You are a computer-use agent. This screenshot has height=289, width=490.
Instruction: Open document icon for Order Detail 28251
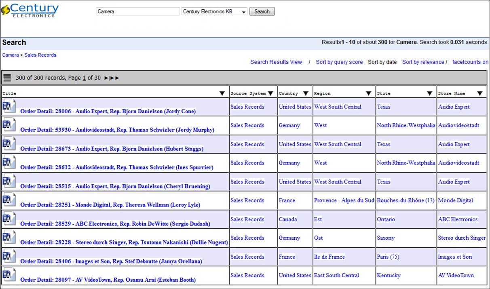pos(9,200)
